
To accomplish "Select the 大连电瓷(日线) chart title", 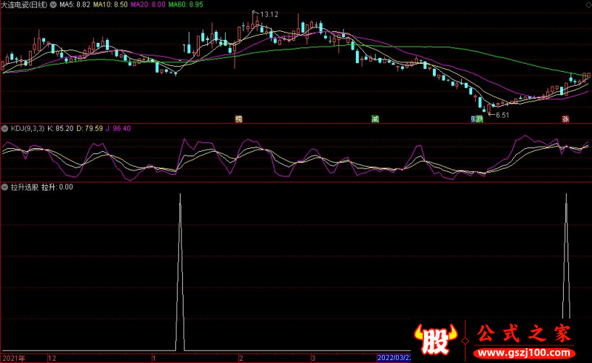I will (x=24, y=5).
